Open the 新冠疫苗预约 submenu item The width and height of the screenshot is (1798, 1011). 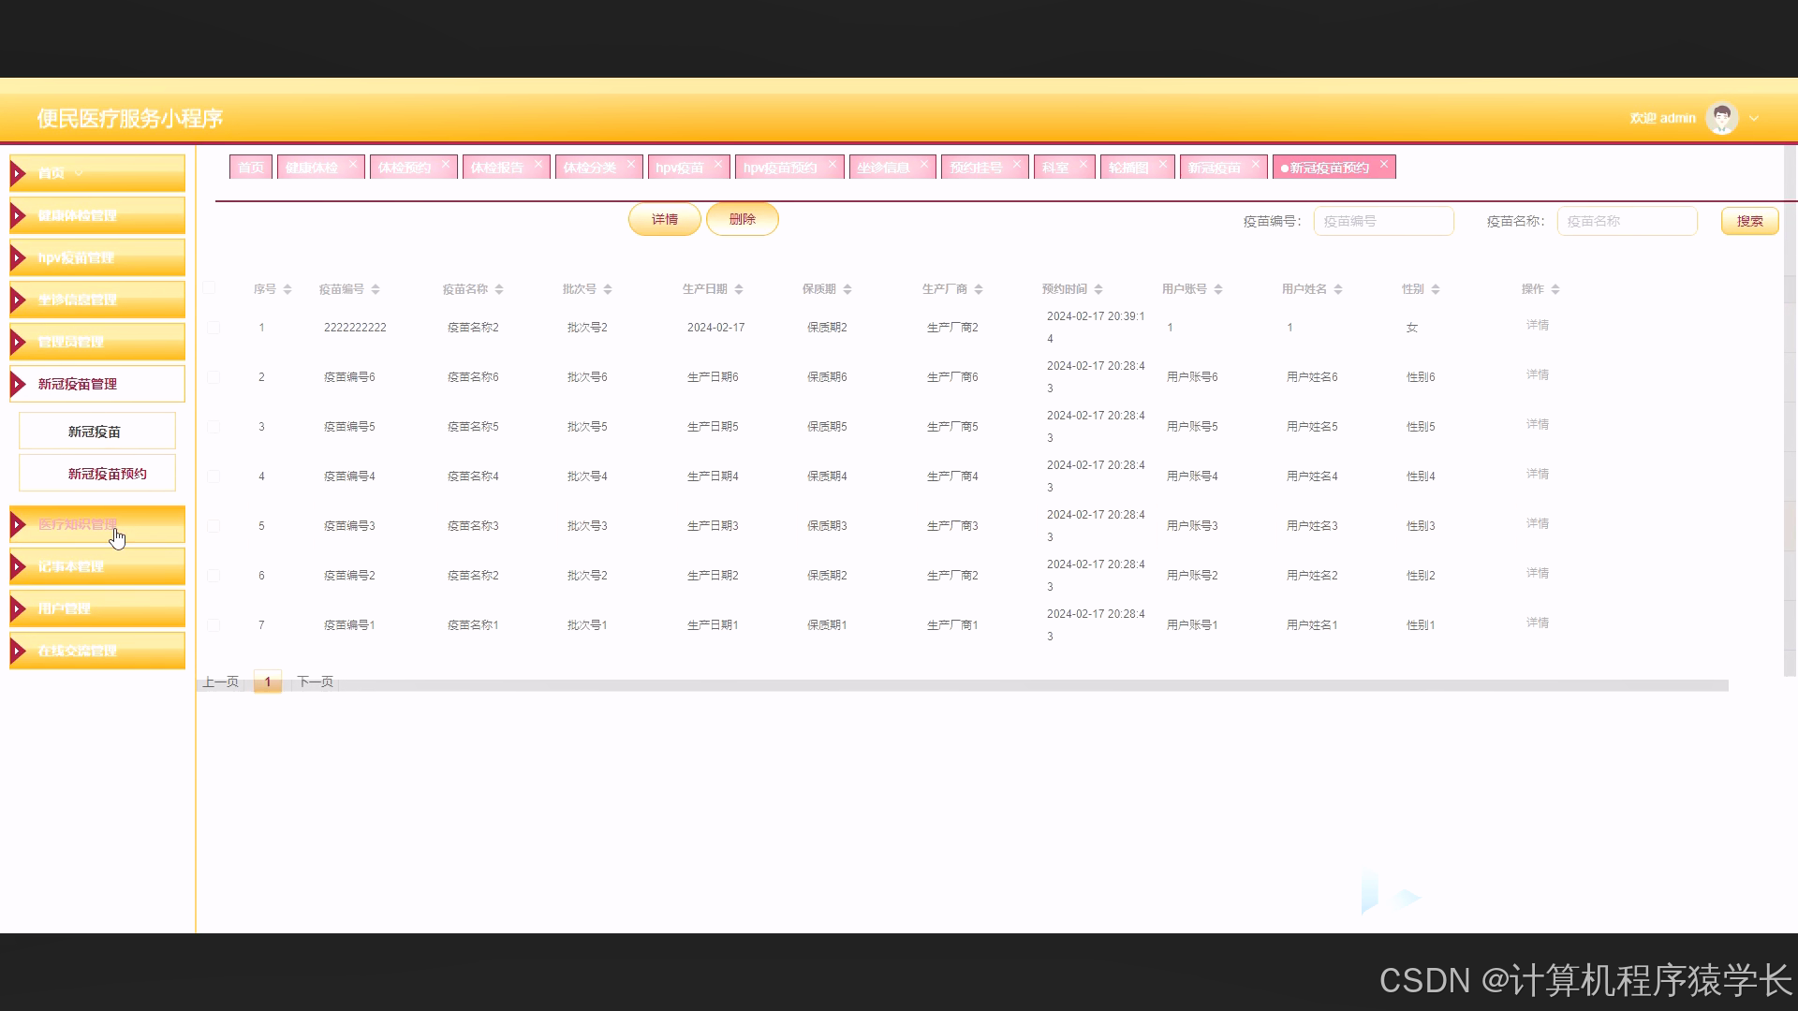pos(97,474)
